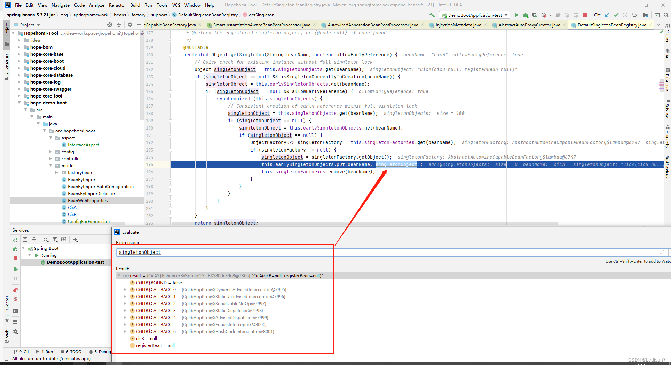
Task: Show Git history clock icon
Action: 625,15
